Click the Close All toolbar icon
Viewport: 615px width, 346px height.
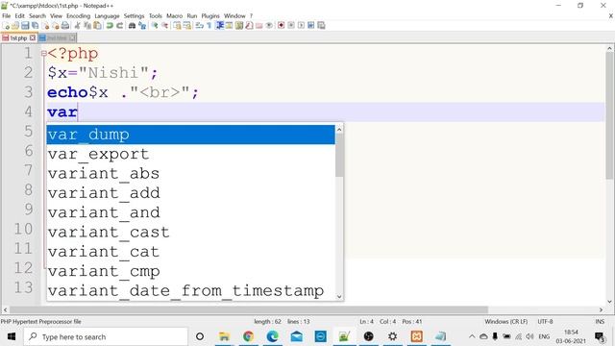point(56,26)
